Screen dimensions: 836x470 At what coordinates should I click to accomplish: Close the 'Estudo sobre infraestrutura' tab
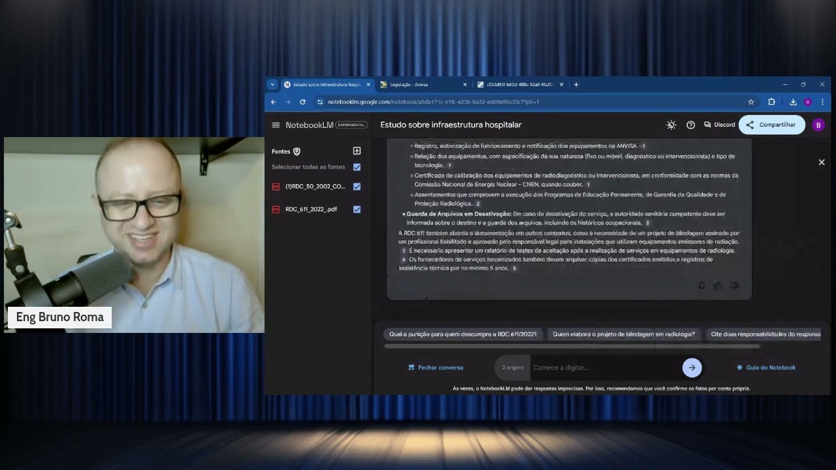coord(368,84)
